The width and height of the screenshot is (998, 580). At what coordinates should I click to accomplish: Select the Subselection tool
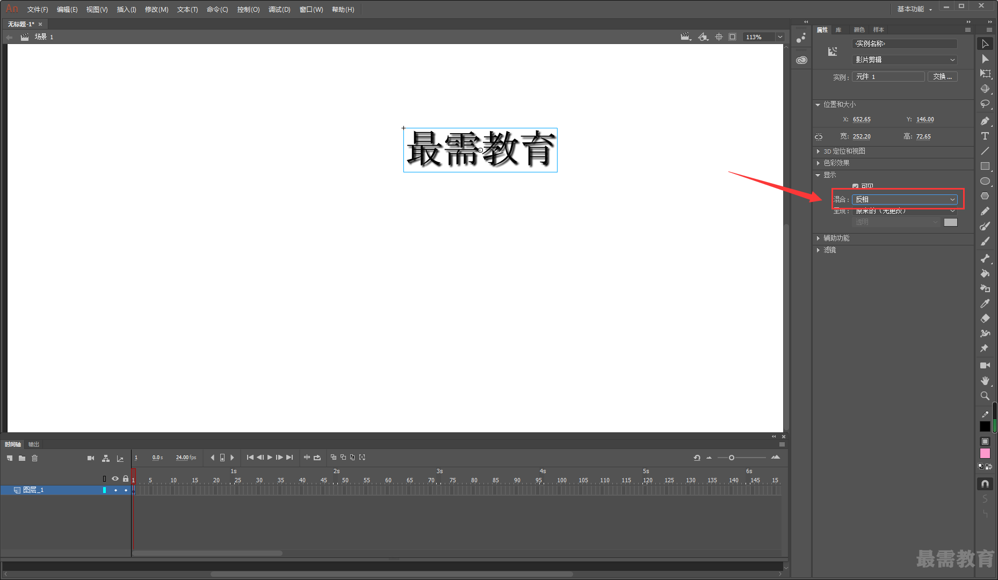click(985, 59)
